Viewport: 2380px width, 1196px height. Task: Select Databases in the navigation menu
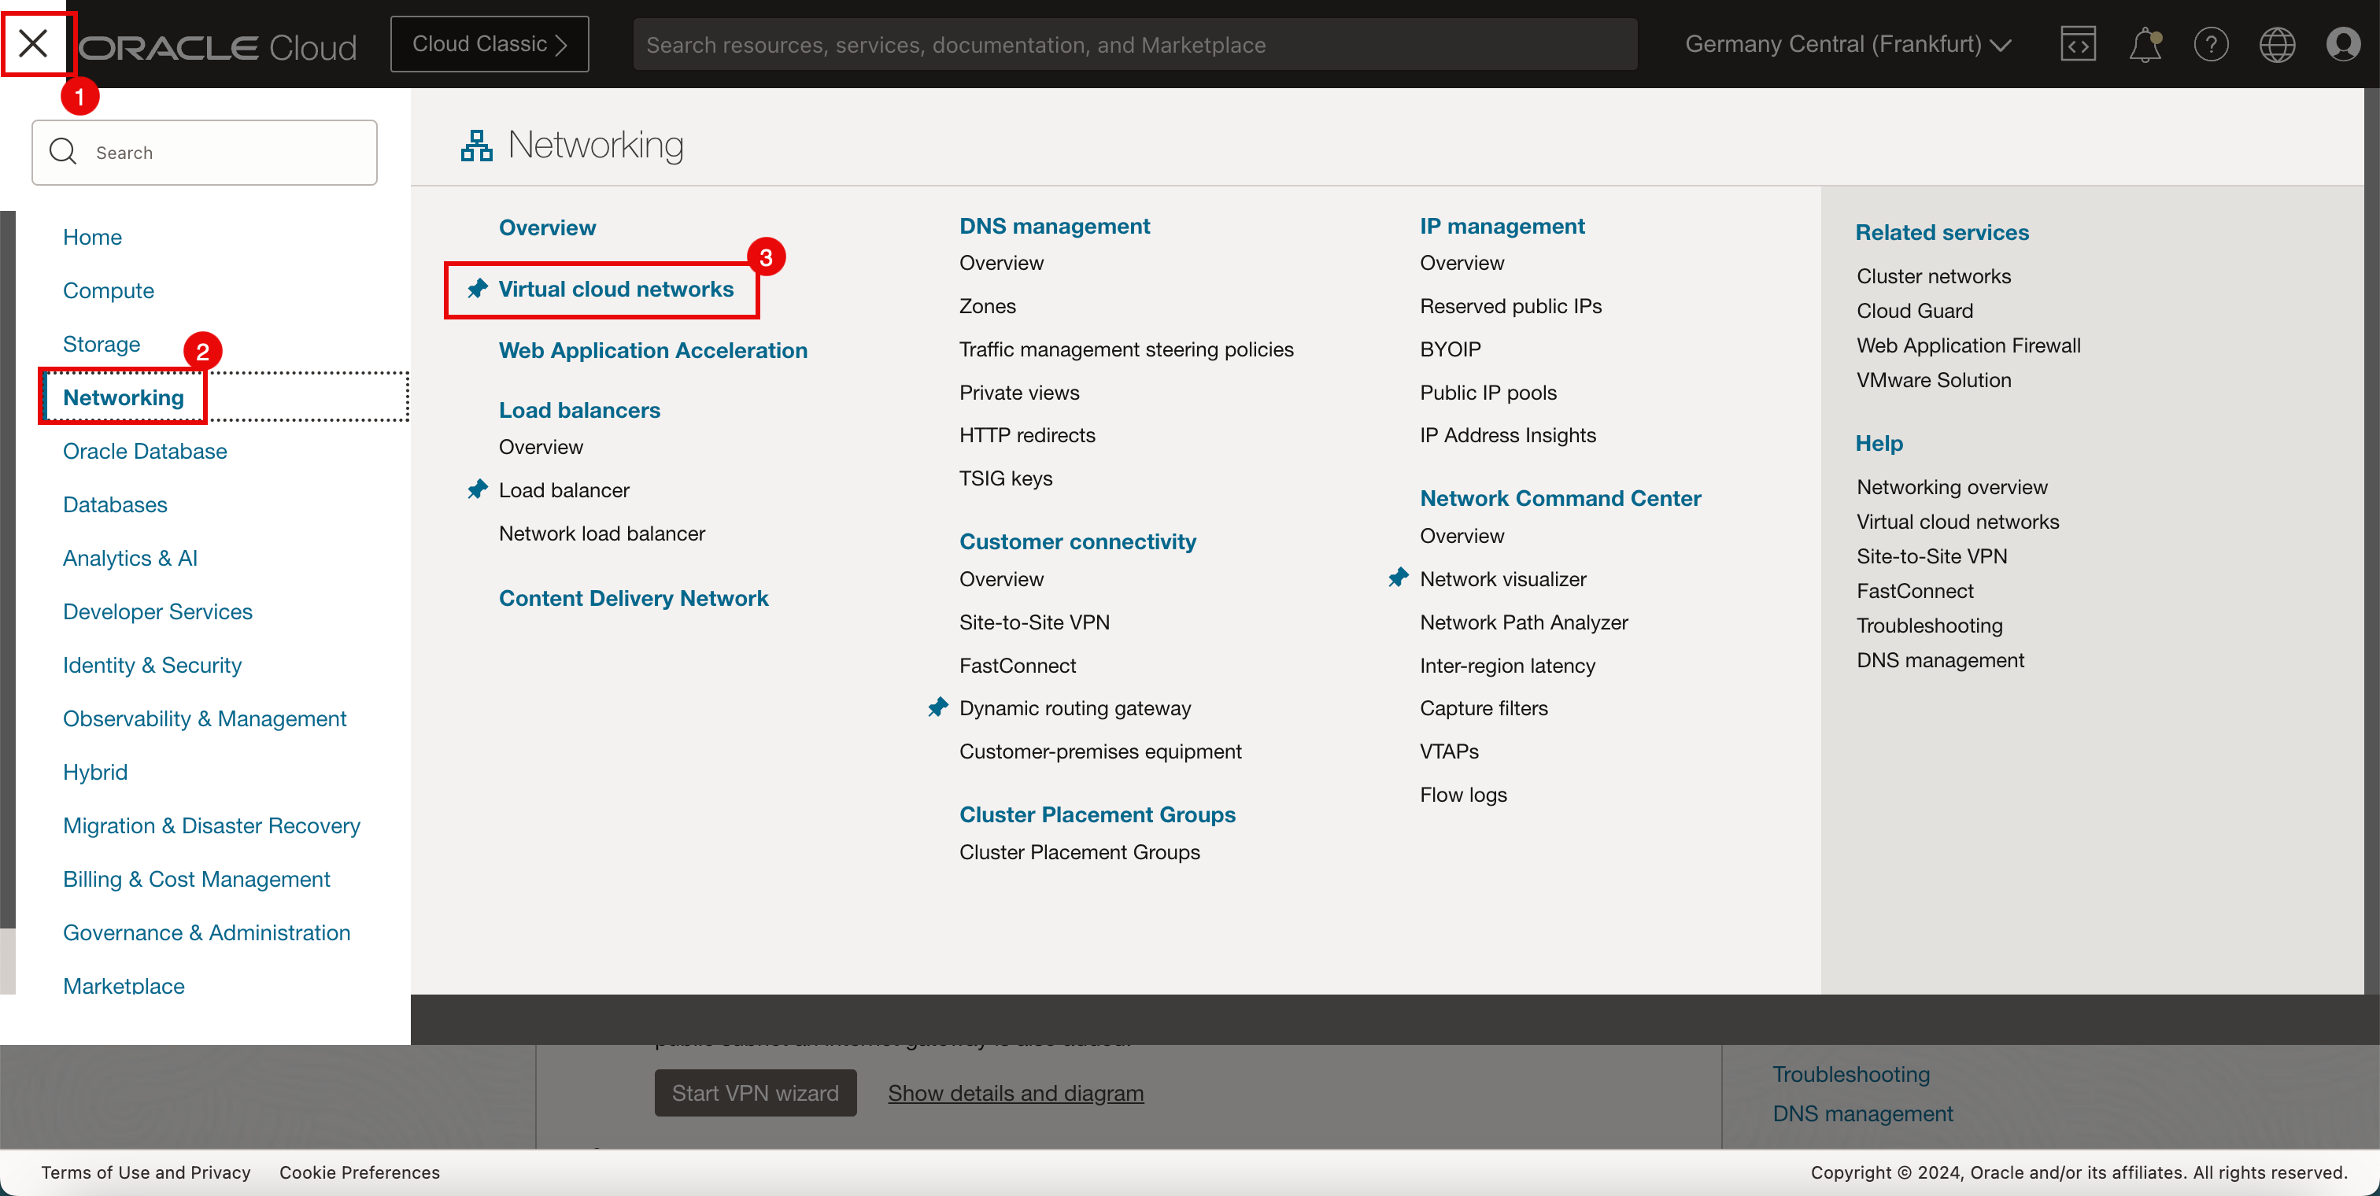tap(115, 504)
